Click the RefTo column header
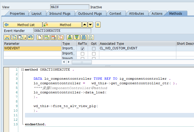 [x=82, y=43]
